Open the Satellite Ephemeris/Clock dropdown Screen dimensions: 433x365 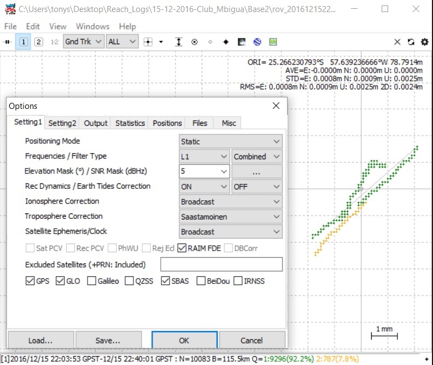231,232
